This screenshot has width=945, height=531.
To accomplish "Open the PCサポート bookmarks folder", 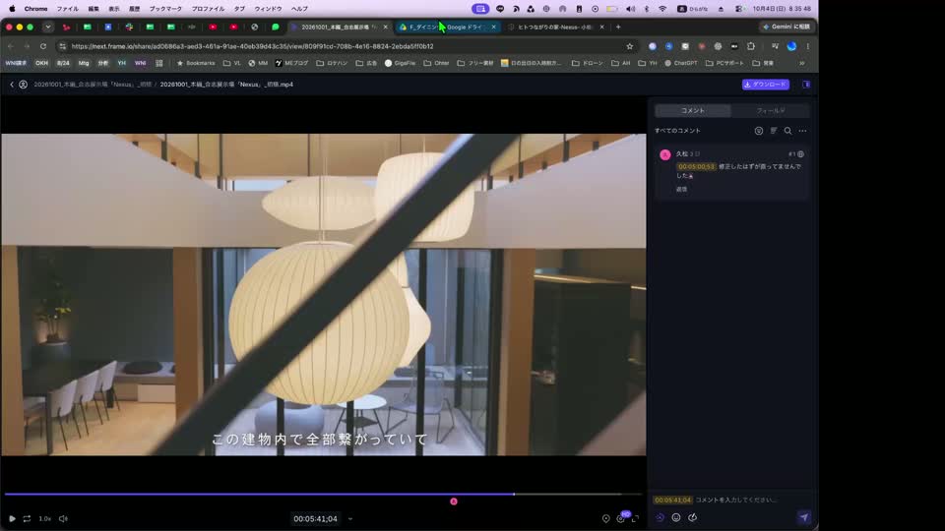I will 725,63.
